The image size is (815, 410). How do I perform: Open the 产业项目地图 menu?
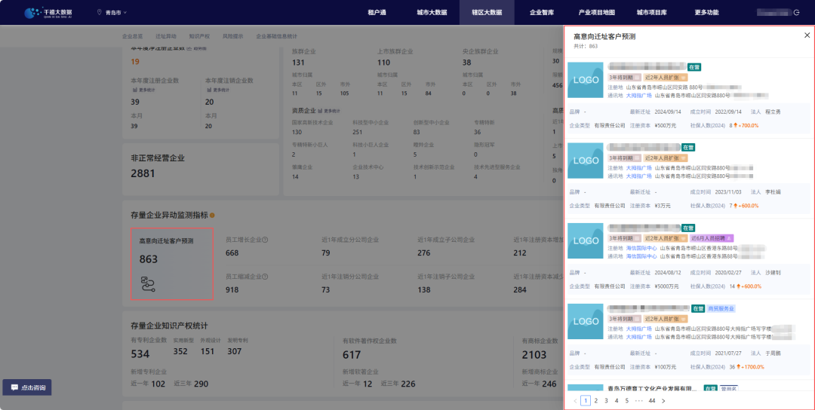point(597,13)
